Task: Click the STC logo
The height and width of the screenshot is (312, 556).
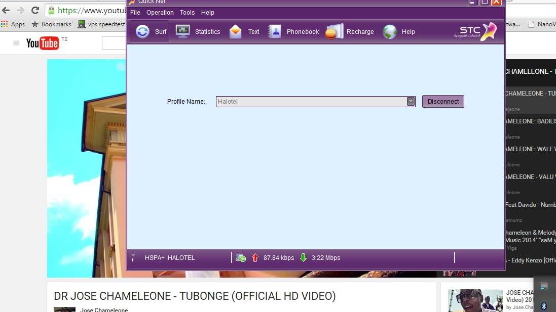Action: 475,31
